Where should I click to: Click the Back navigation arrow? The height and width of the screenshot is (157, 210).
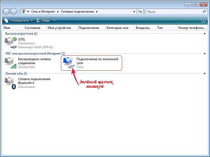tap(6, 12)
